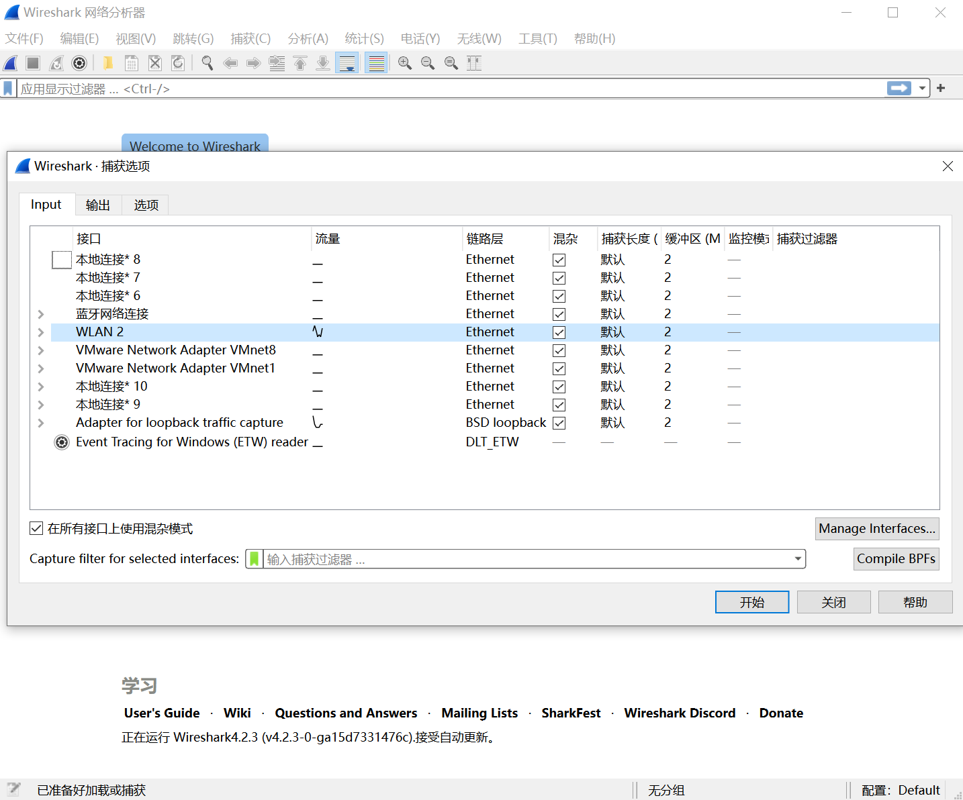Toggle promiscuous checkbox for WLAN 2

(x=559, y=332)
